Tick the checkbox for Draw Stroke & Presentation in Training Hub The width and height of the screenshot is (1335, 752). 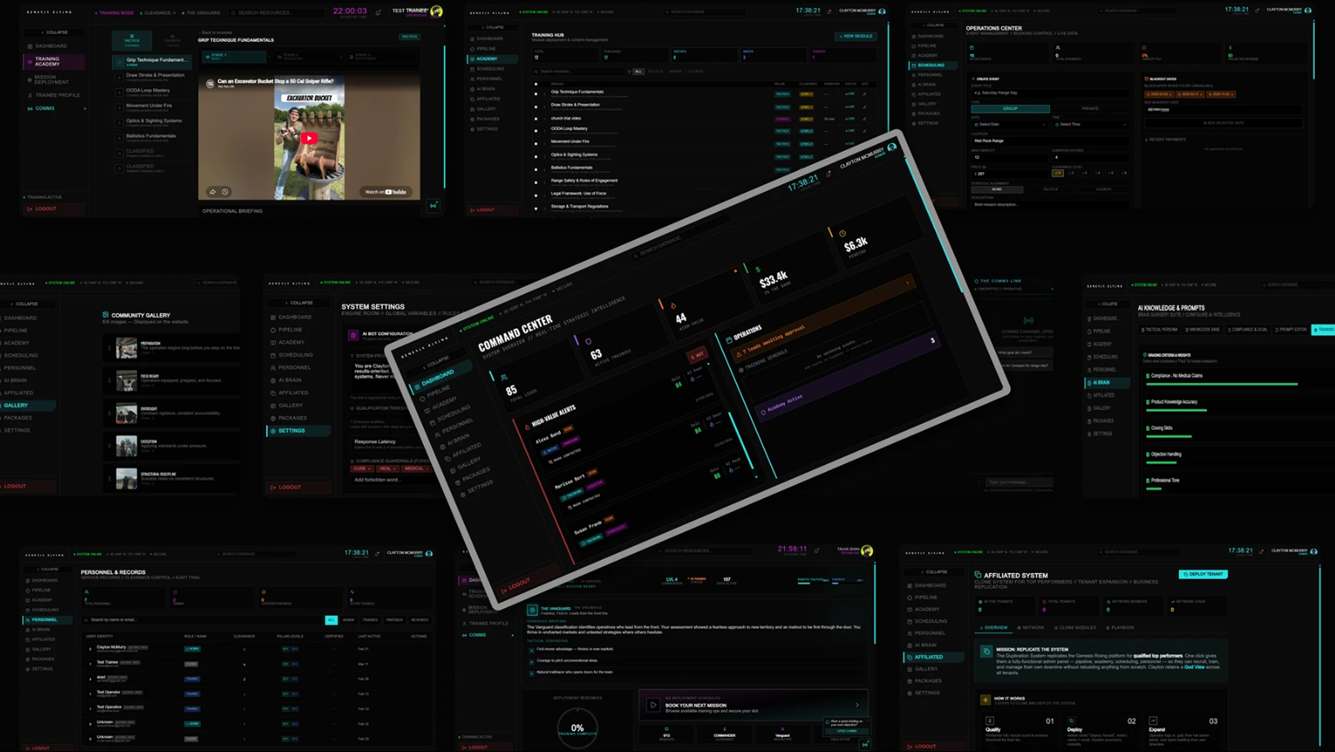click(536, 107)
